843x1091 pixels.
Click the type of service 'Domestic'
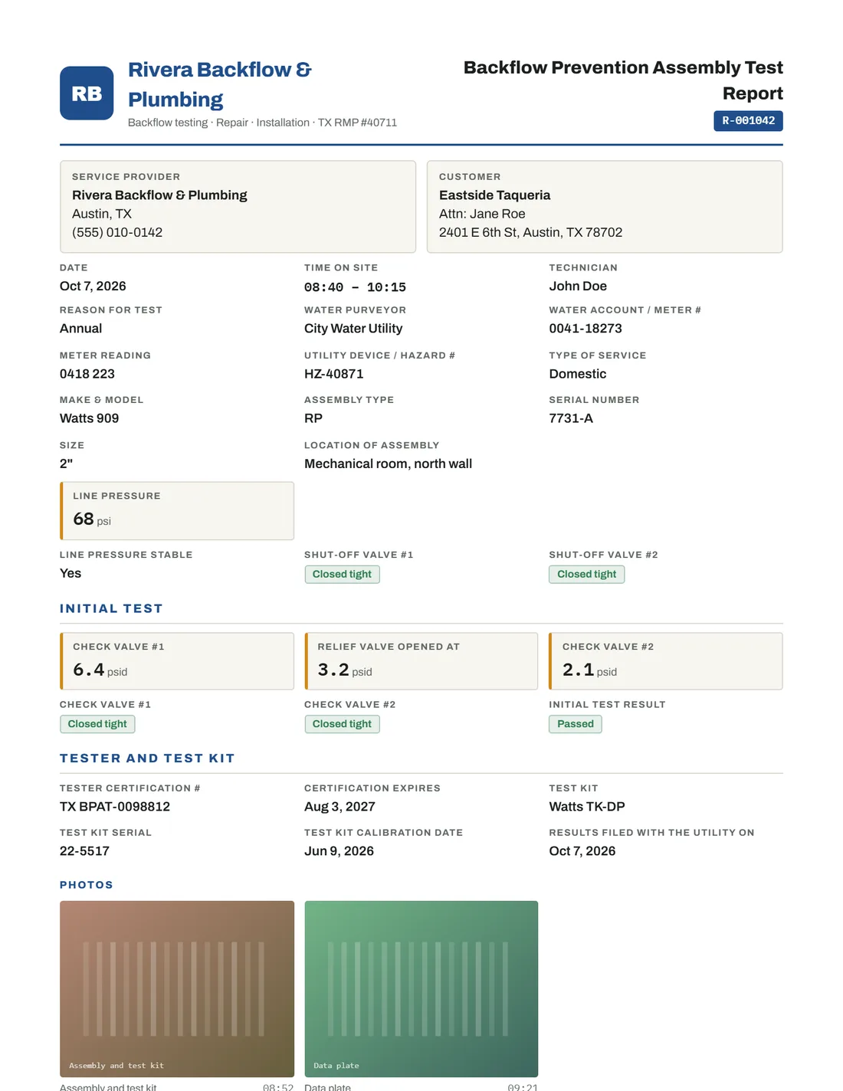click(577, 374)
